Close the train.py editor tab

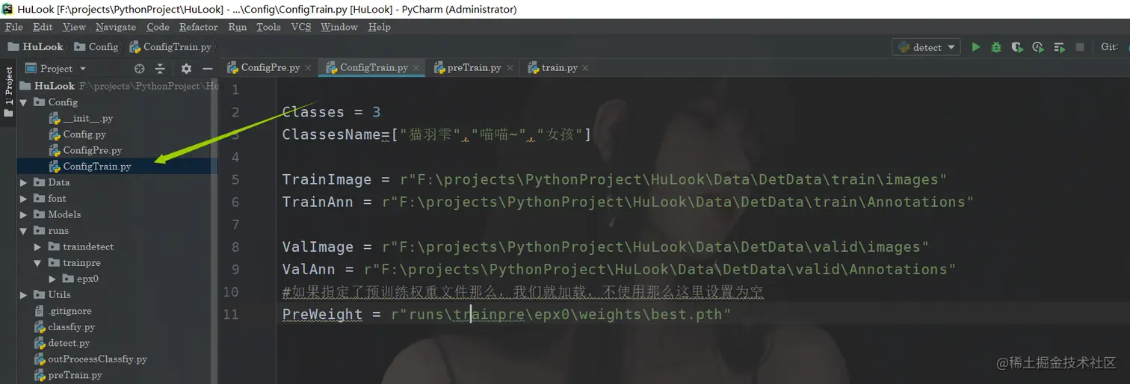585,67
